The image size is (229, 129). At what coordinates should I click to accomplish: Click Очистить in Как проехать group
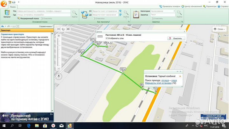click(99, 18)
